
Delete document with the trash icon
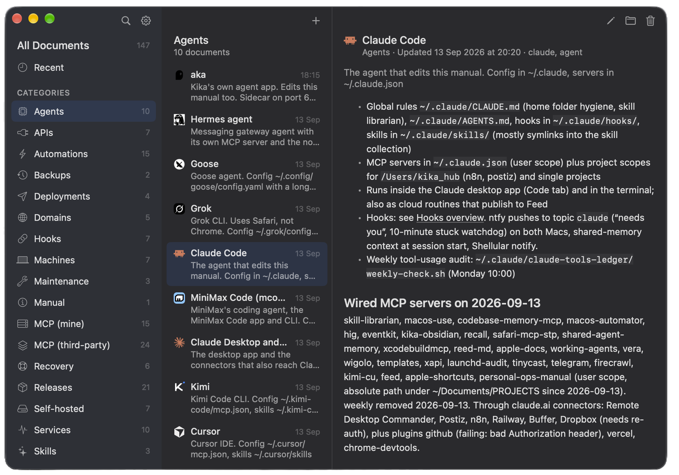click(650, 21)
